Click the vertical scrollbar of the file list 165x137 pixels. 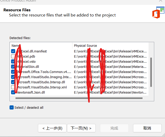click(x=151, y=72)
